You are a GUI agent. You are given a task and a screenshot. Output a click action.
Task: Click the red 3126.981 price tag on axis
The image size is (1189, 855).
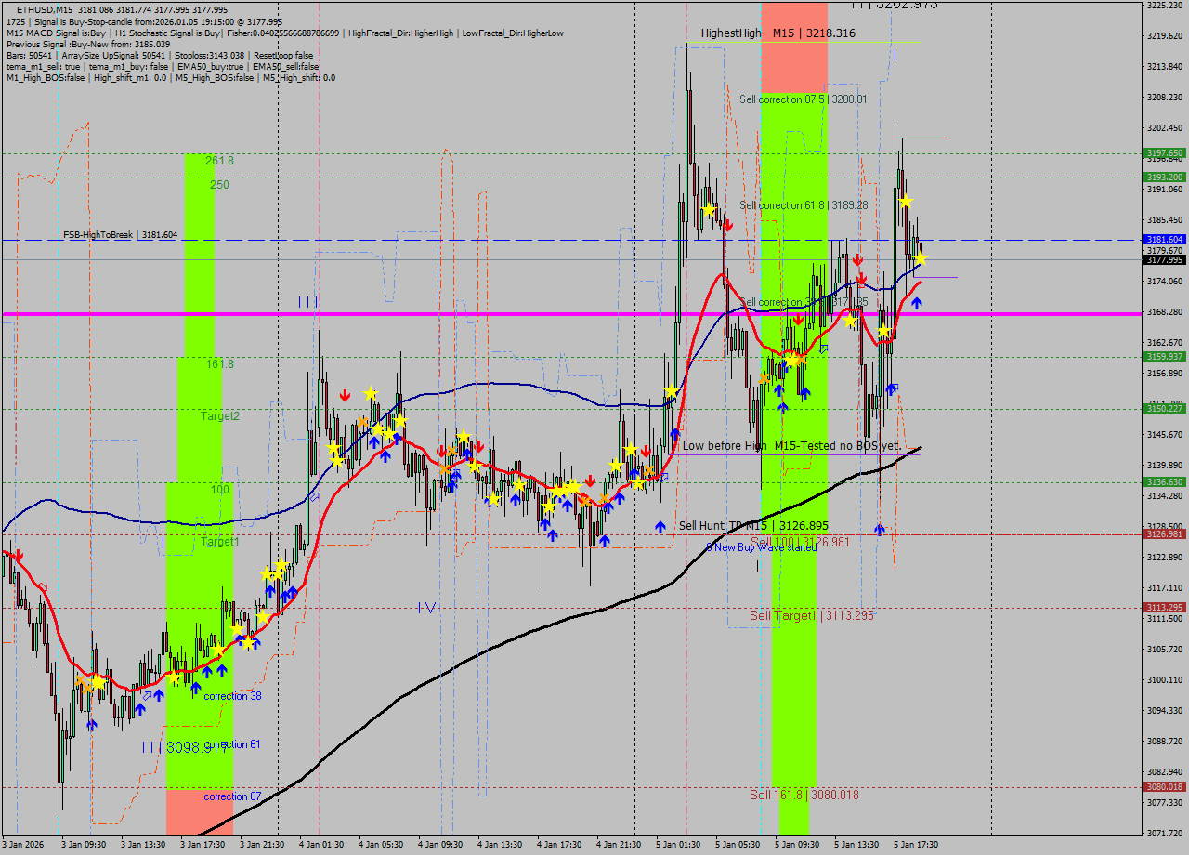[x=1164, y=534]
